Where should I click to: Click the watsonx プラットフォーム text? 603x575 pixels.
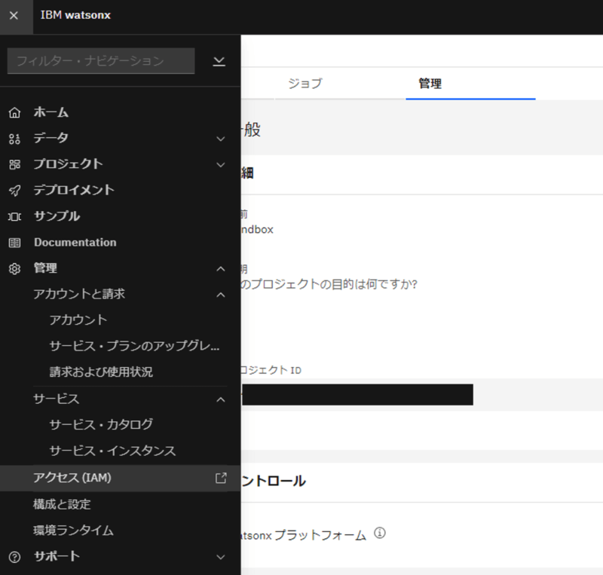pos(304,535)
